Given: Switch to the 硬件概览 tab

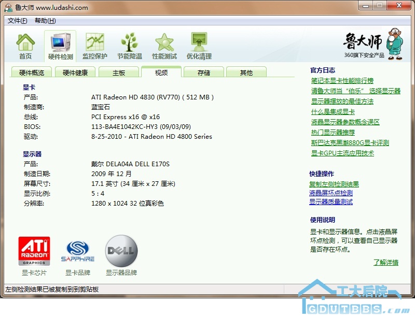Looking at the screenshot, I should (x=32, y=73).
